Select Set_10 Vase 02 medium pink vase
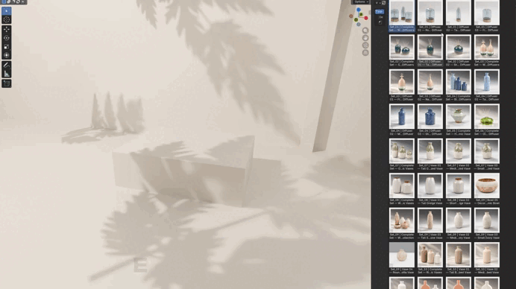 tap(487, 258)
